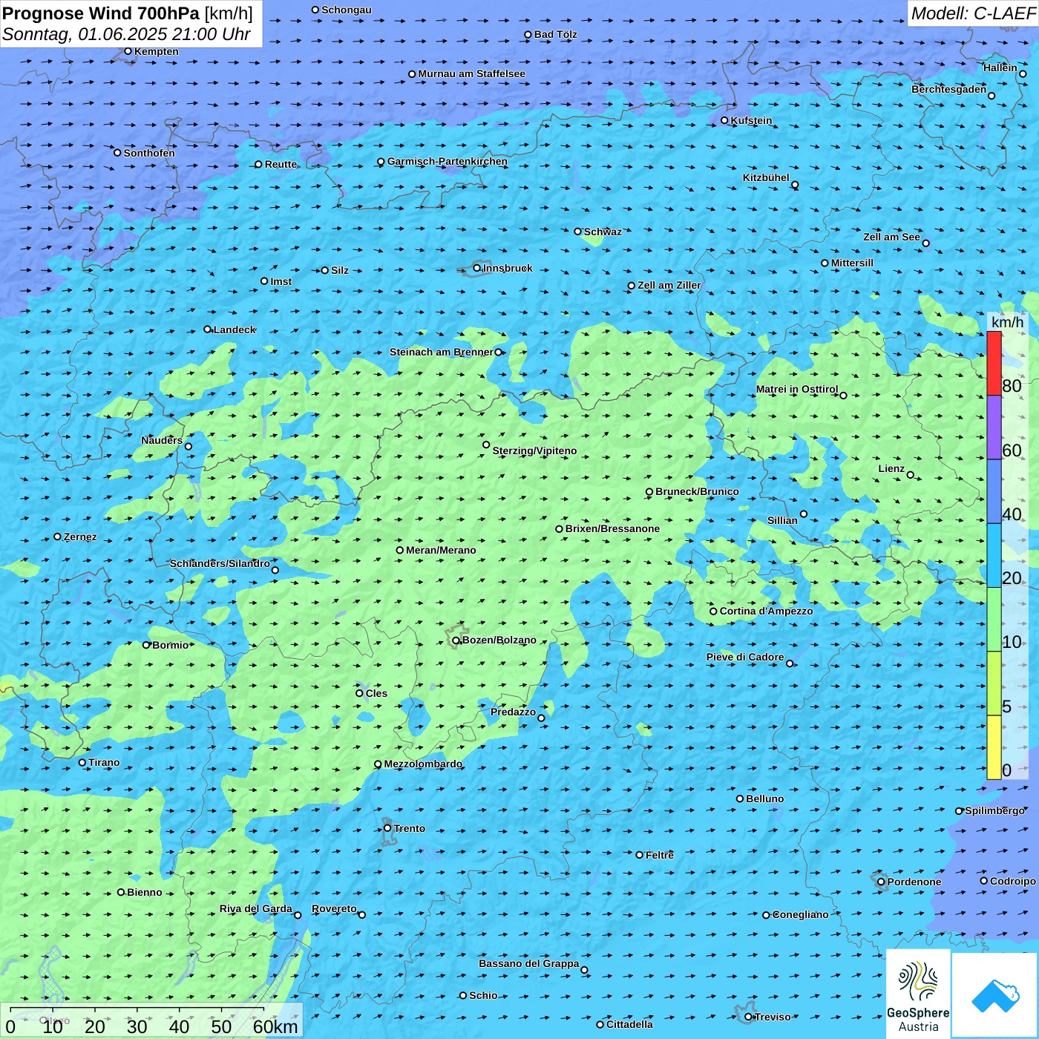Click the Sterzing/Vipiteno marker
The width and height of the screenshot is (1039, 1039).
click(x=487, y=445)
